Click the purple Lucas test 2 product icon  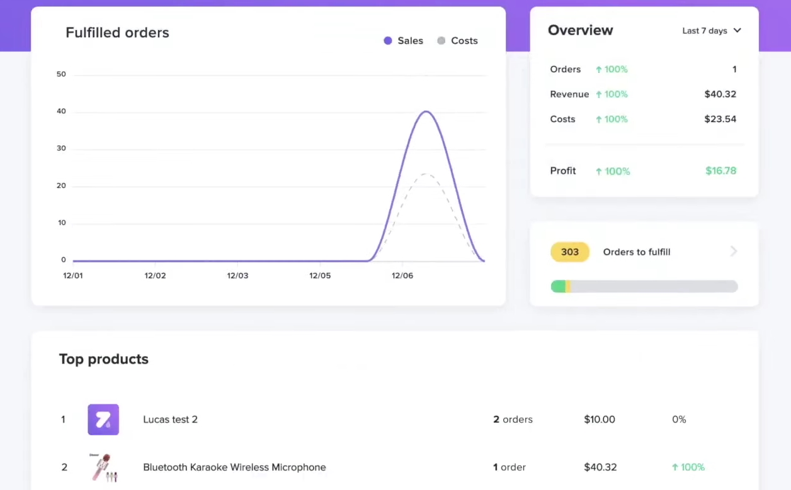[103, 420]
